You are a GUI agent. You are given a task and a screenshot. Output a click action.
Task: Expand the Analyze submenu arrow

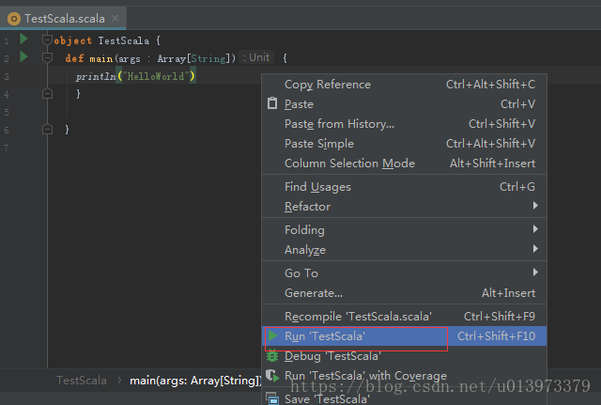pyautogui.click(x=535, y=250)
